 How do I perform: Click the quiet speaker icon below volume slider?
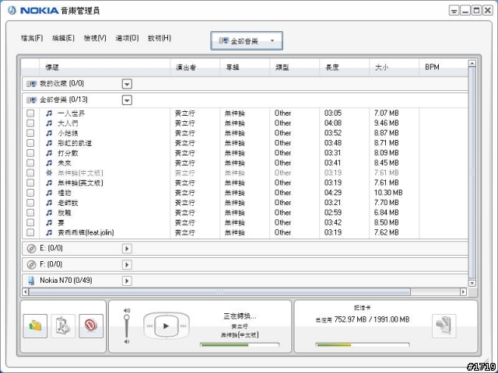(x=127, y=342)
